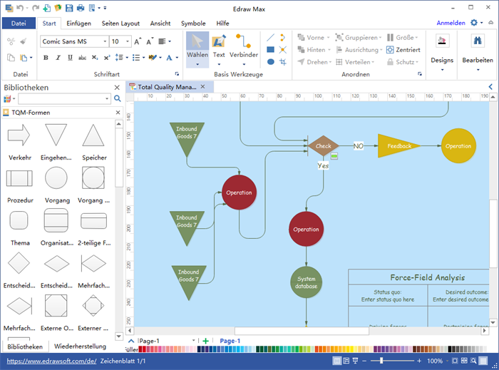Toggle italic text formatting
Viewport: 499px width, 370px height.
click(x=57, y=58)
